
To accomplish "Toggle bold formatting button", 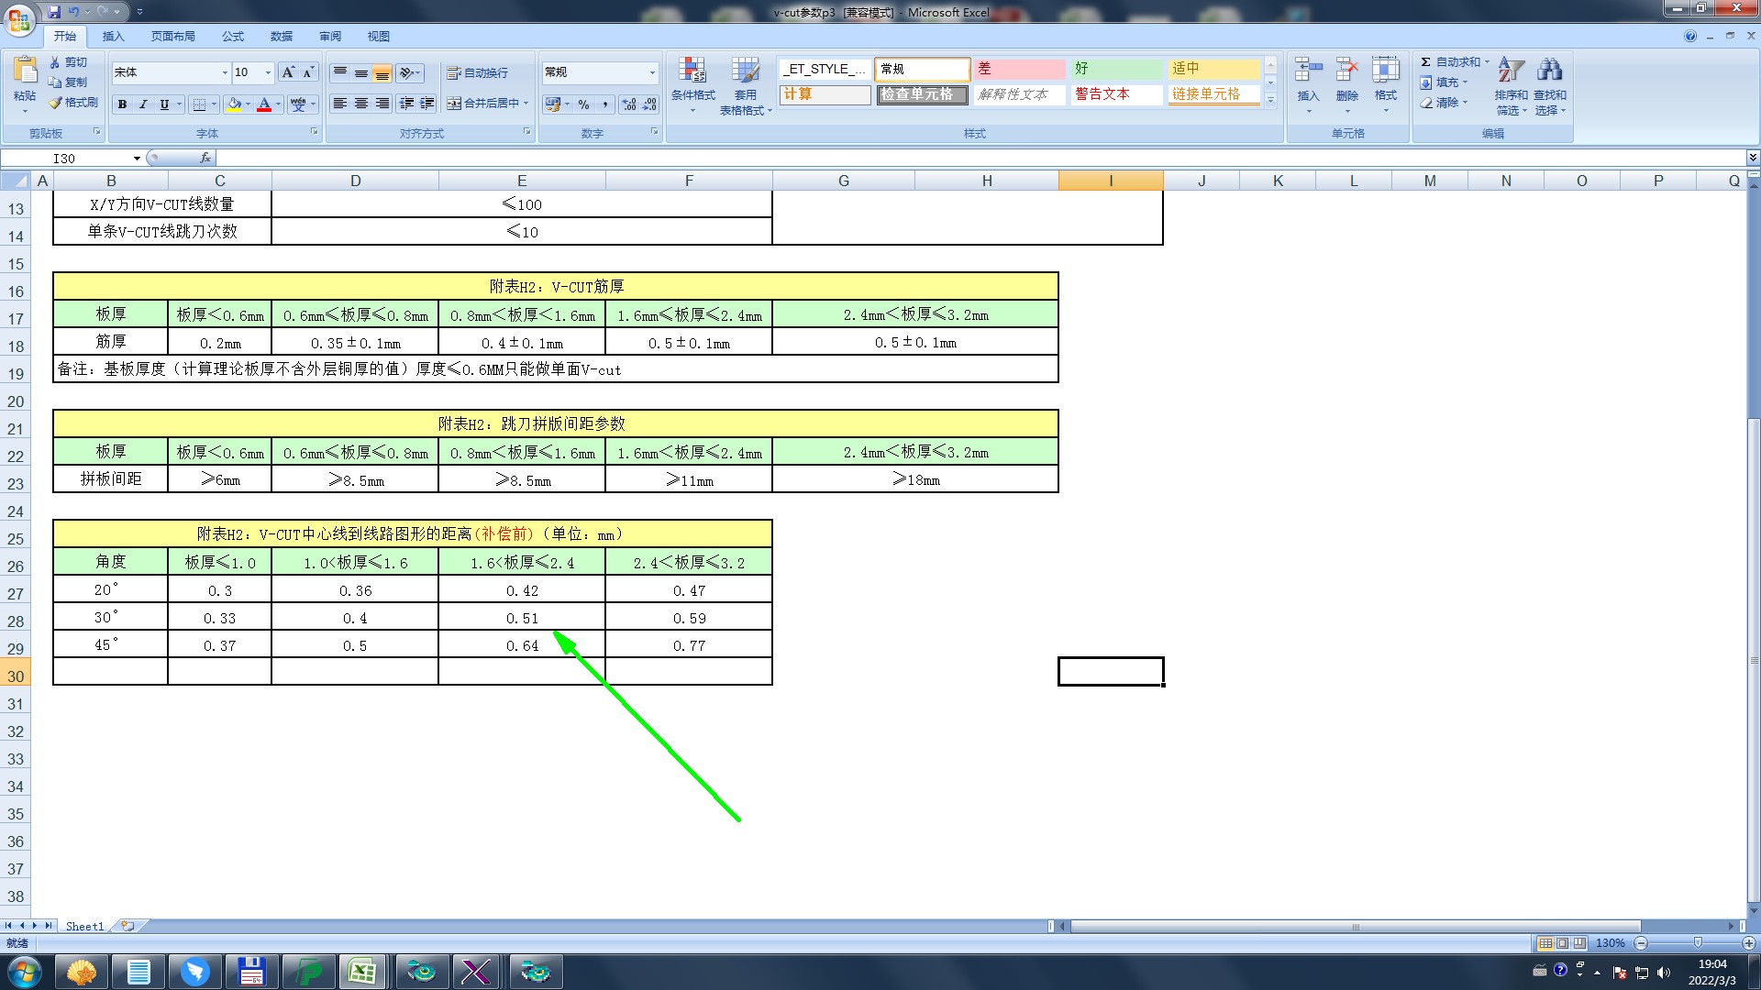I will (x=122, y=104).
